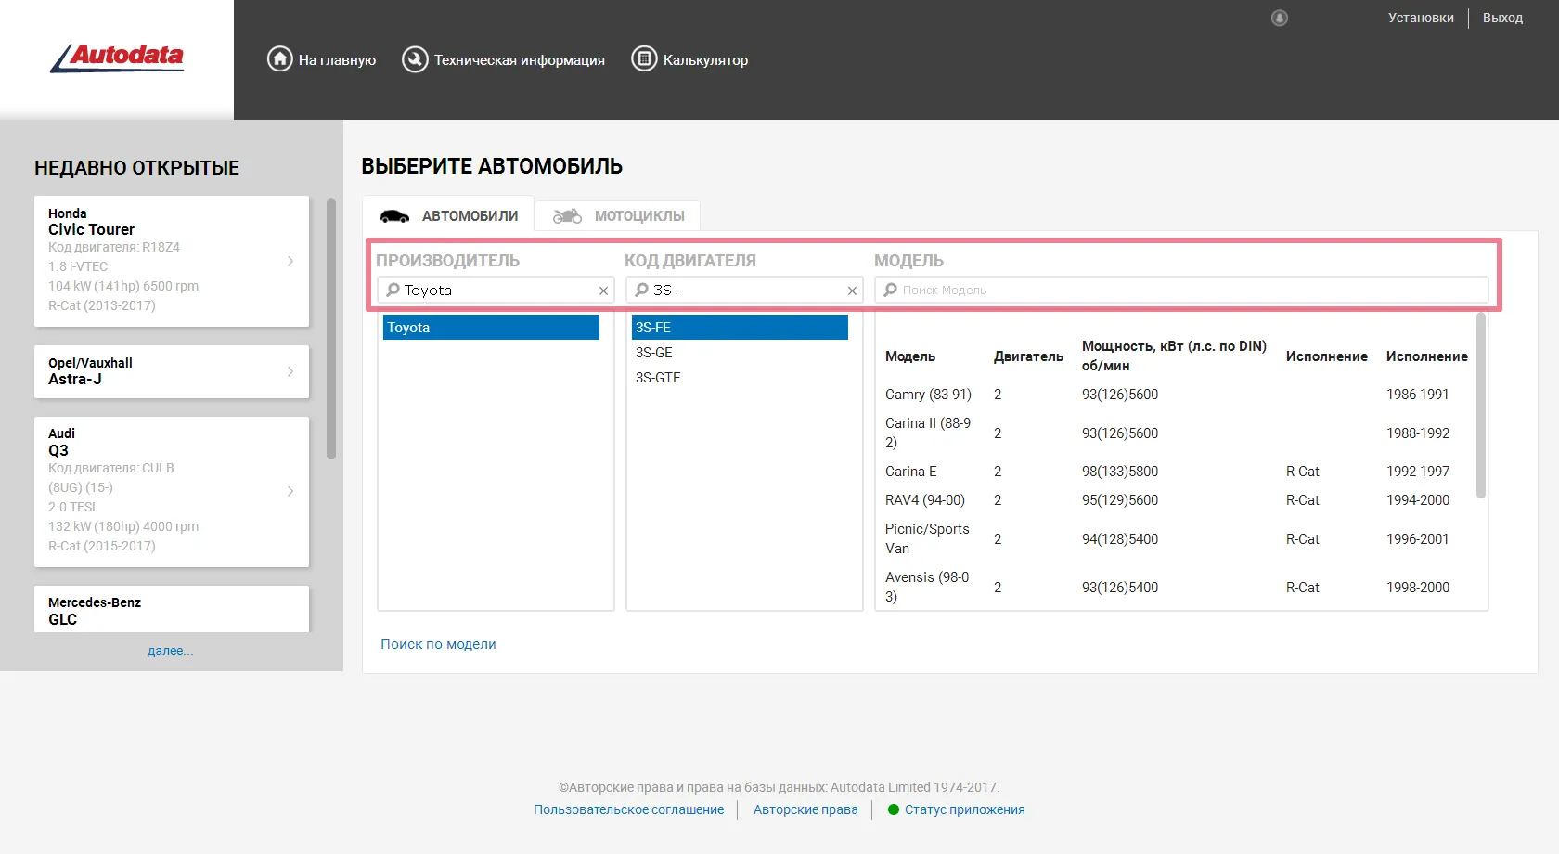Click the Модель column header
Viewport: 1559px width, 854px height.
tap(910, 356)
